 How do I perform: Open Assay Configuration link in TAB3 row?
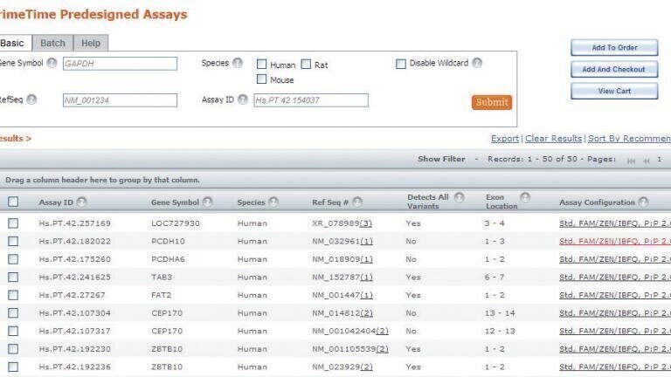click(x=615, y=277)
